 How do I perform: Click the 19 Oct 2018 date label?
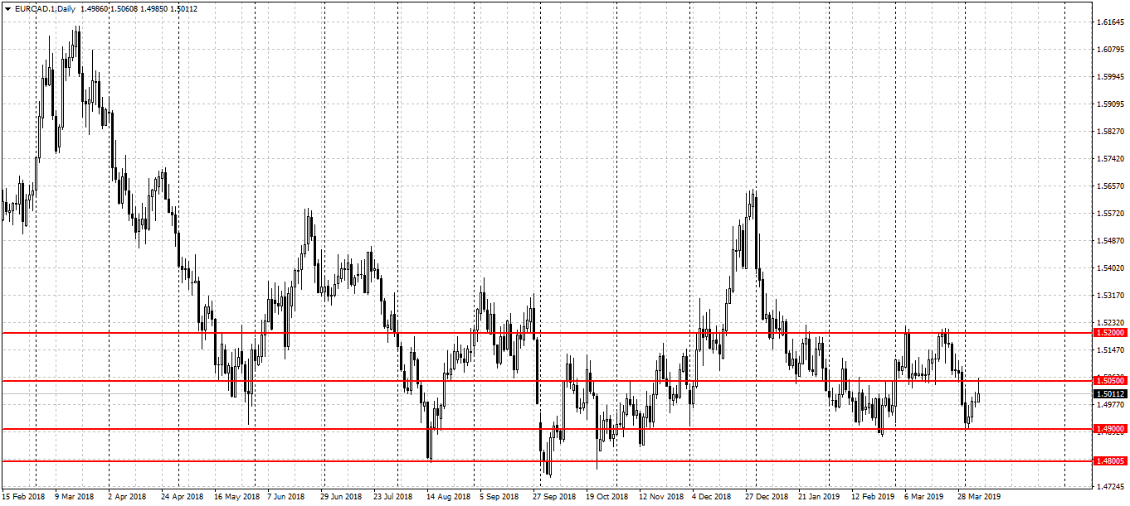[x=606, y=497]
